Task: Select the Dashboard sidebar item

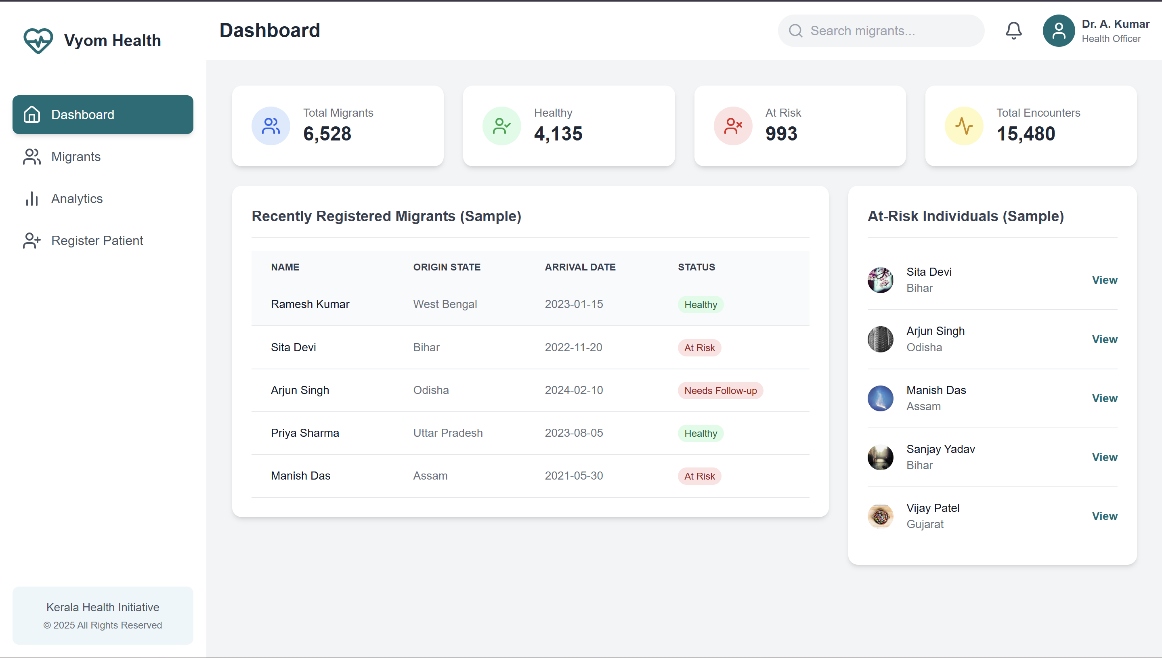Action: coord(103,115)
